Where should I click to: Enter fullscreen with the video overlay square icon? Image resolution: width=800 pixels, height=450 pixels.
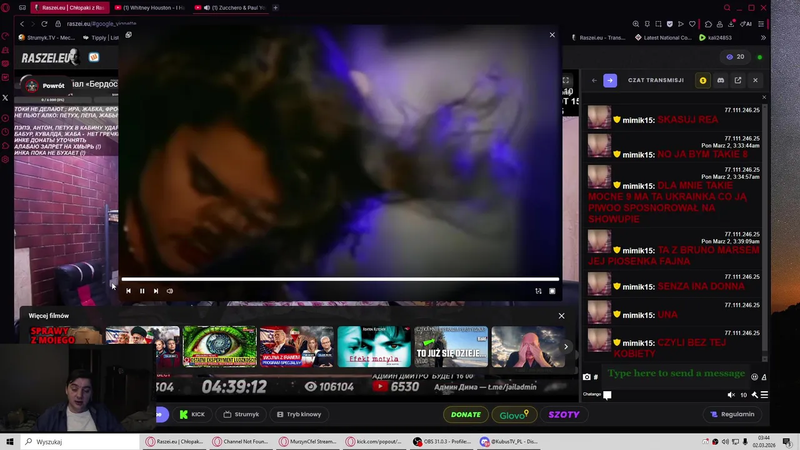(x=552, y=291)
